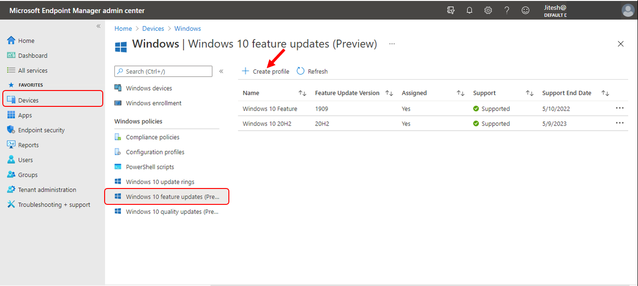Click the Home breadcrumb link
Screen dimensions: 638x286
pos(123,28)
